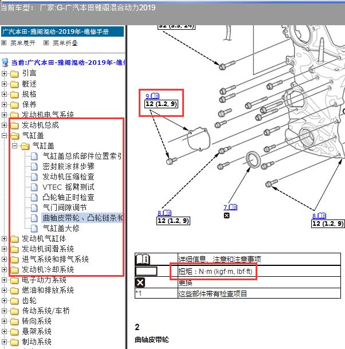
Task: Click the 广汽本田-雅阁混动-2019年-维修手册 header
Action: (x=62, y=32)
